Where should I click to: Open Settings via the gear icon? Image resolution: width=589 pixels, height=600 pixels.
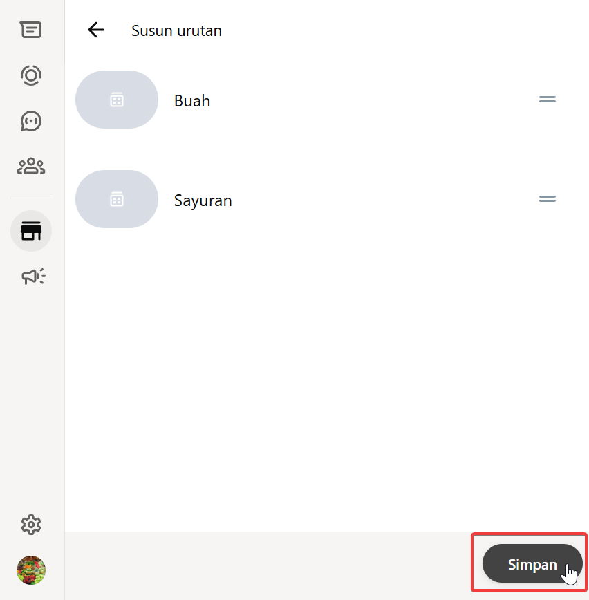(31, 525)
